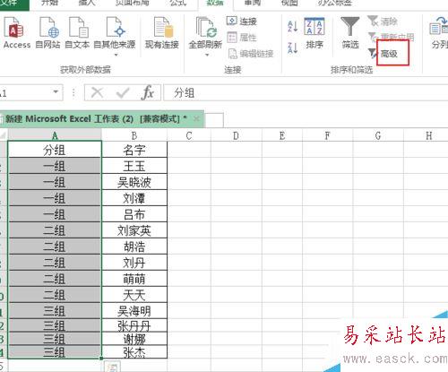This screenshot has width=448, height=372.
Task: Click cell containing 分组
Action: click(x=55, y=150)
